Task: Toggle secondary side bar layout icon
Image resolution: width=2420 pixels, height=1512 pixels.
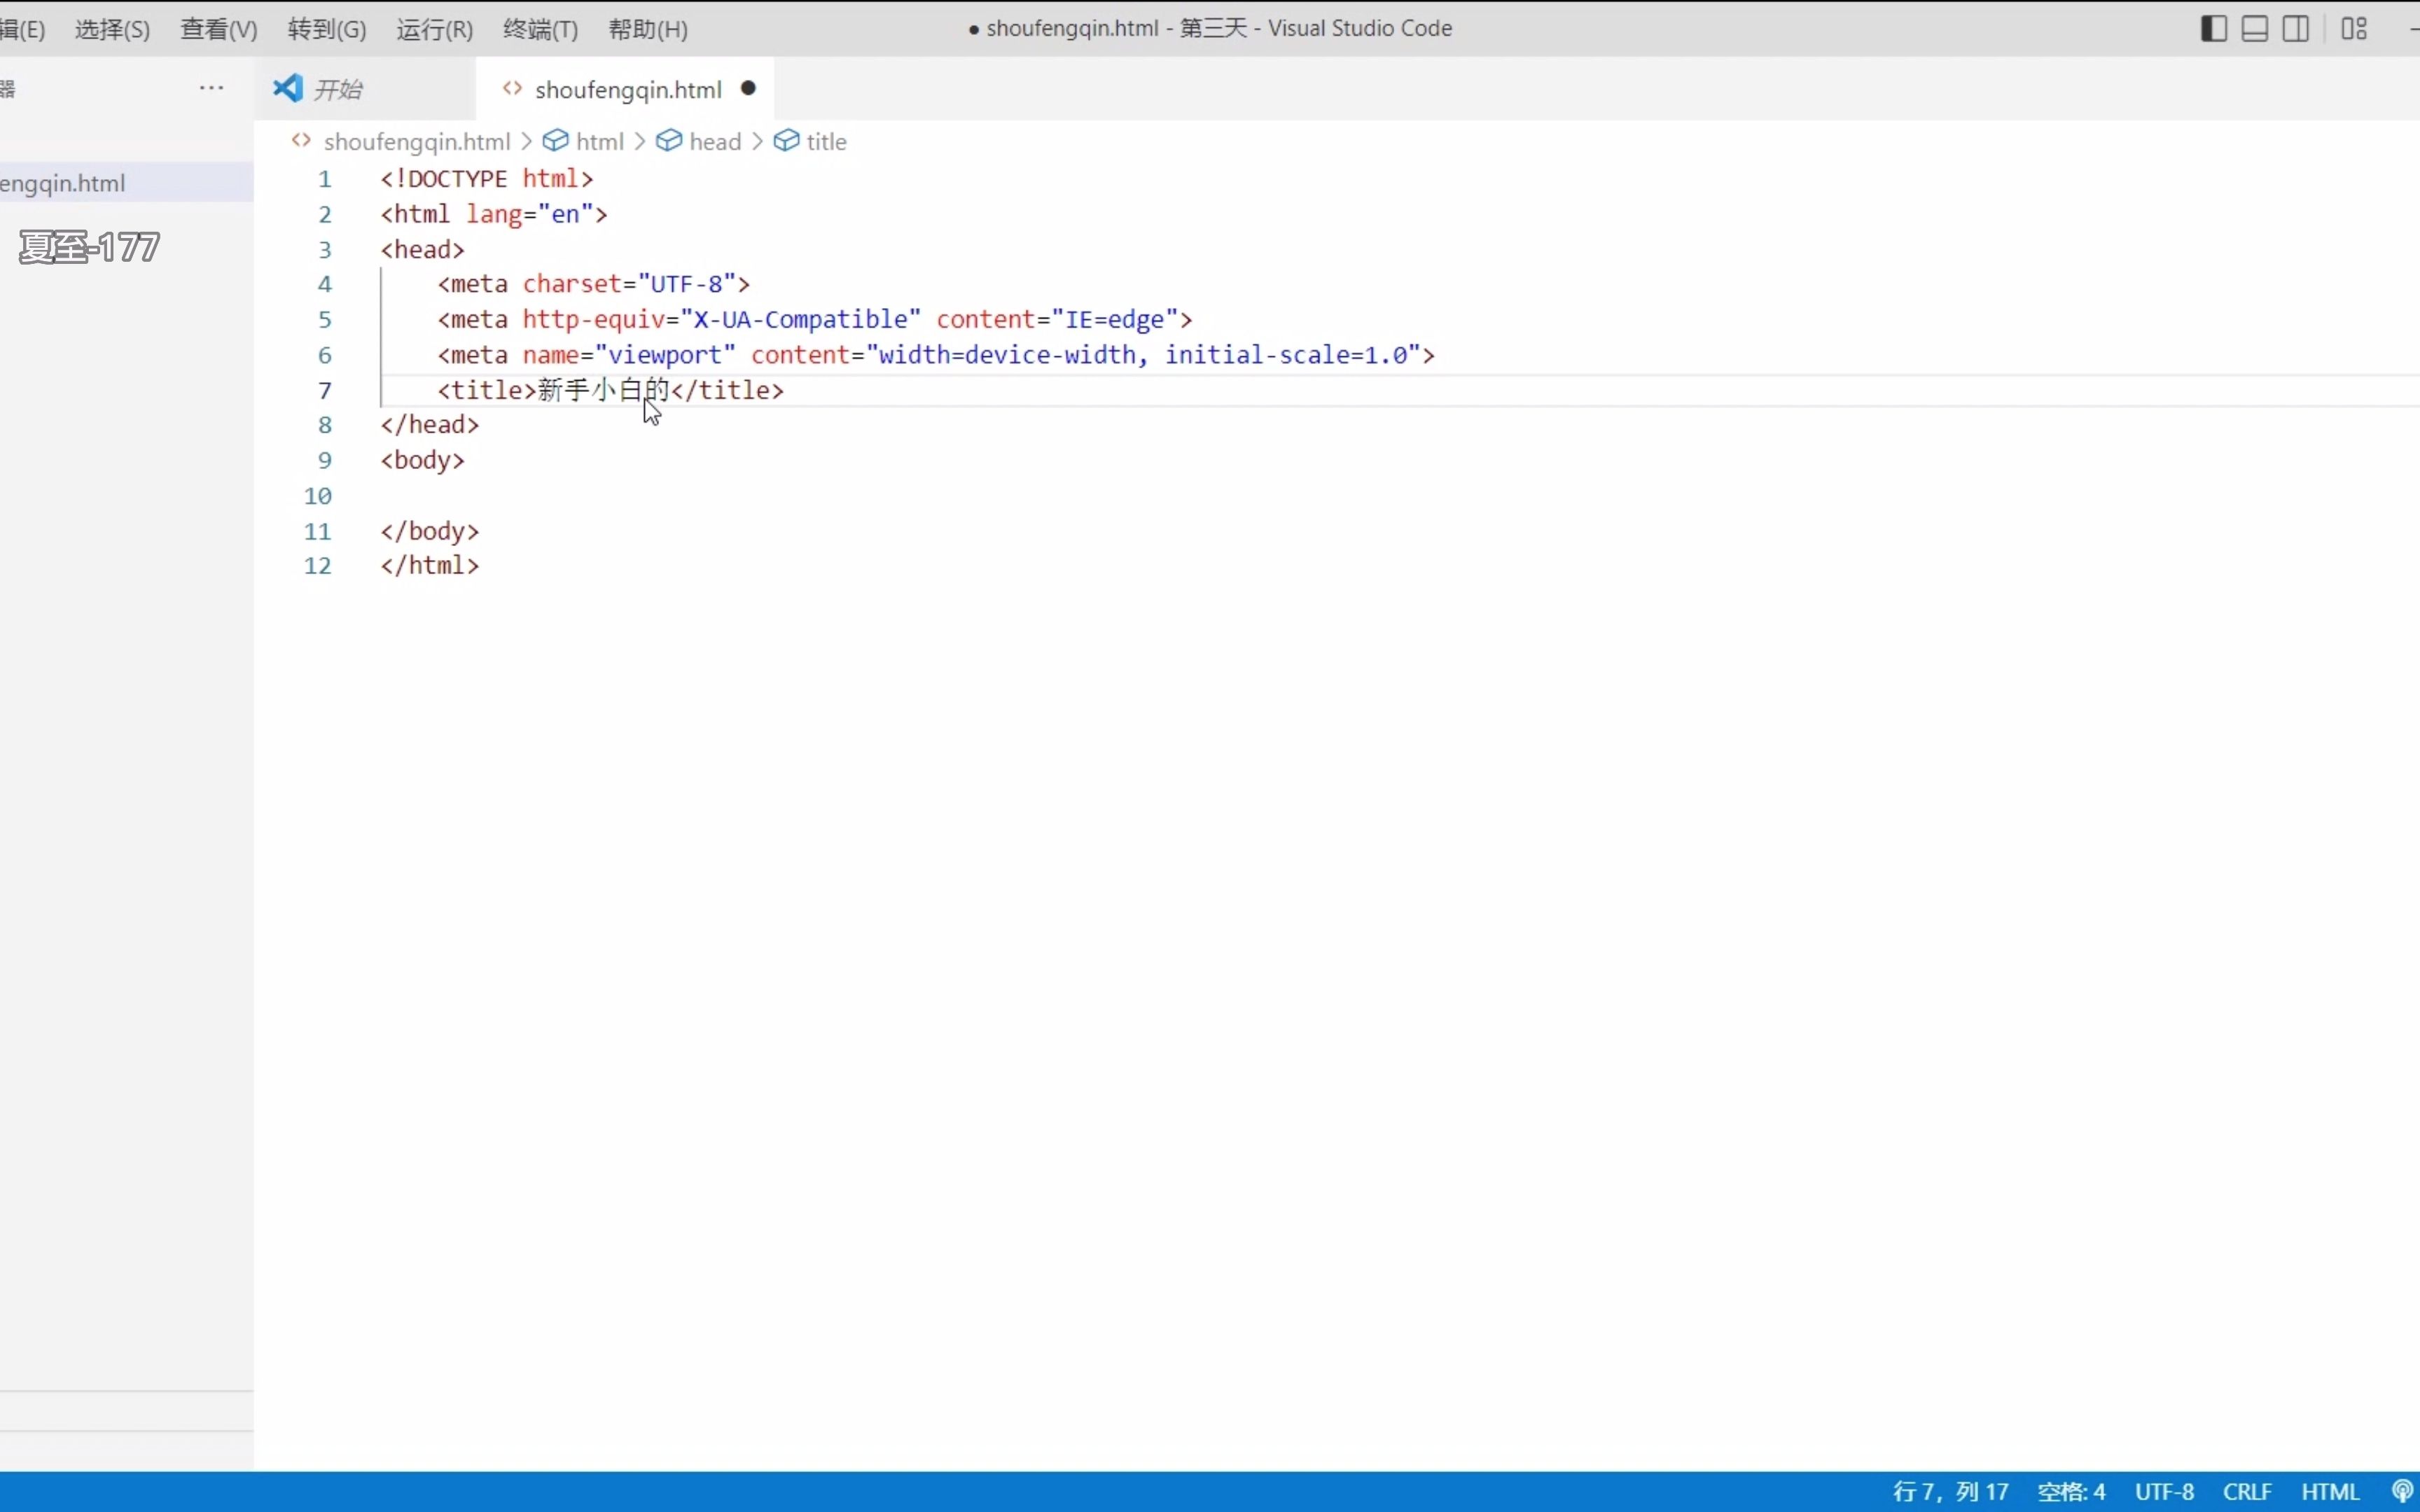Action: click(2296, 29)
